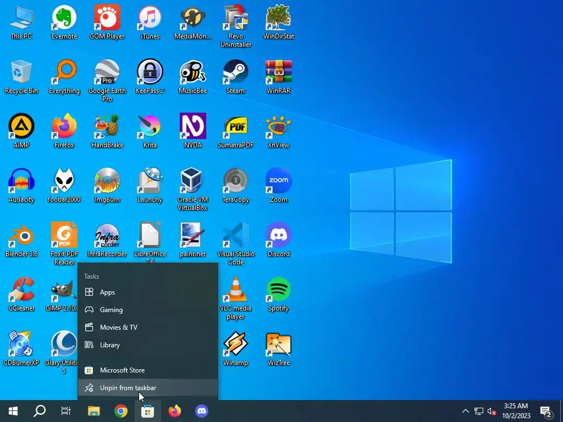Launch Firefox from the taskbar
The width and height of the screenshot is (563, 422).
coord(175,411)
